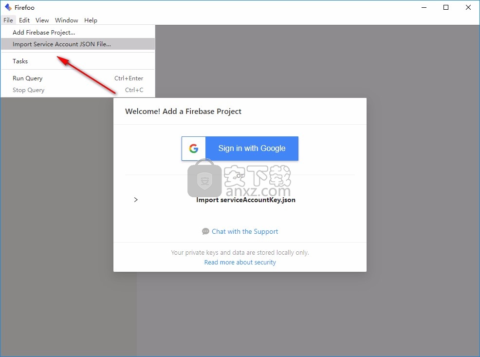Open Tasks from the File menu

pyautogui.click(x=78, y=61)
